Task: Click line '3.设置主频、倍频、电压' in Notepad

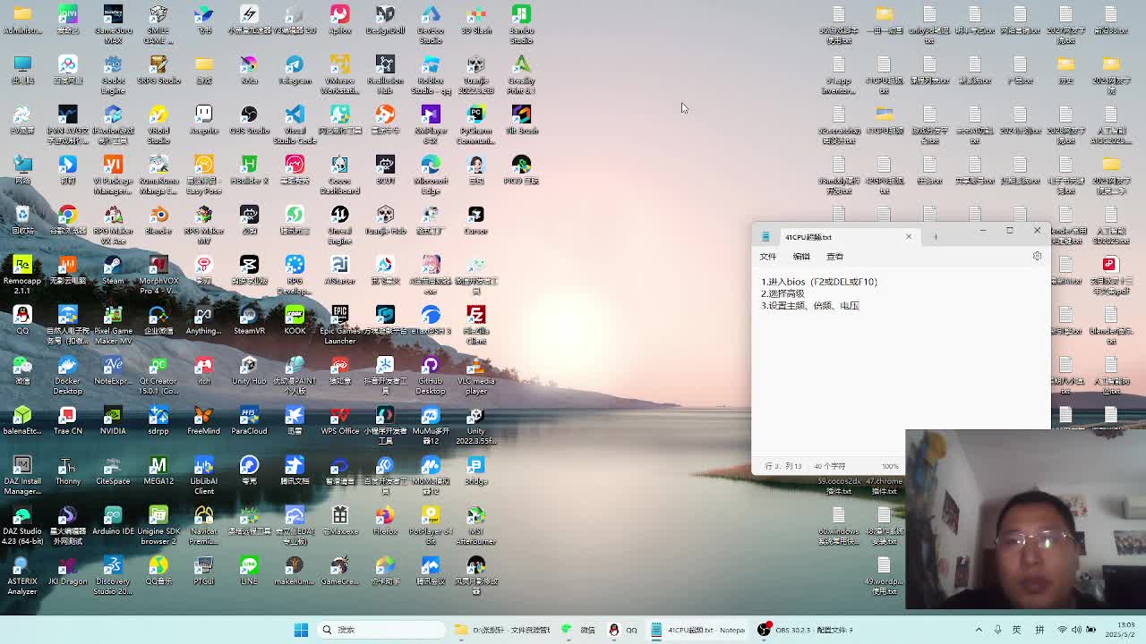Action: 810,306
